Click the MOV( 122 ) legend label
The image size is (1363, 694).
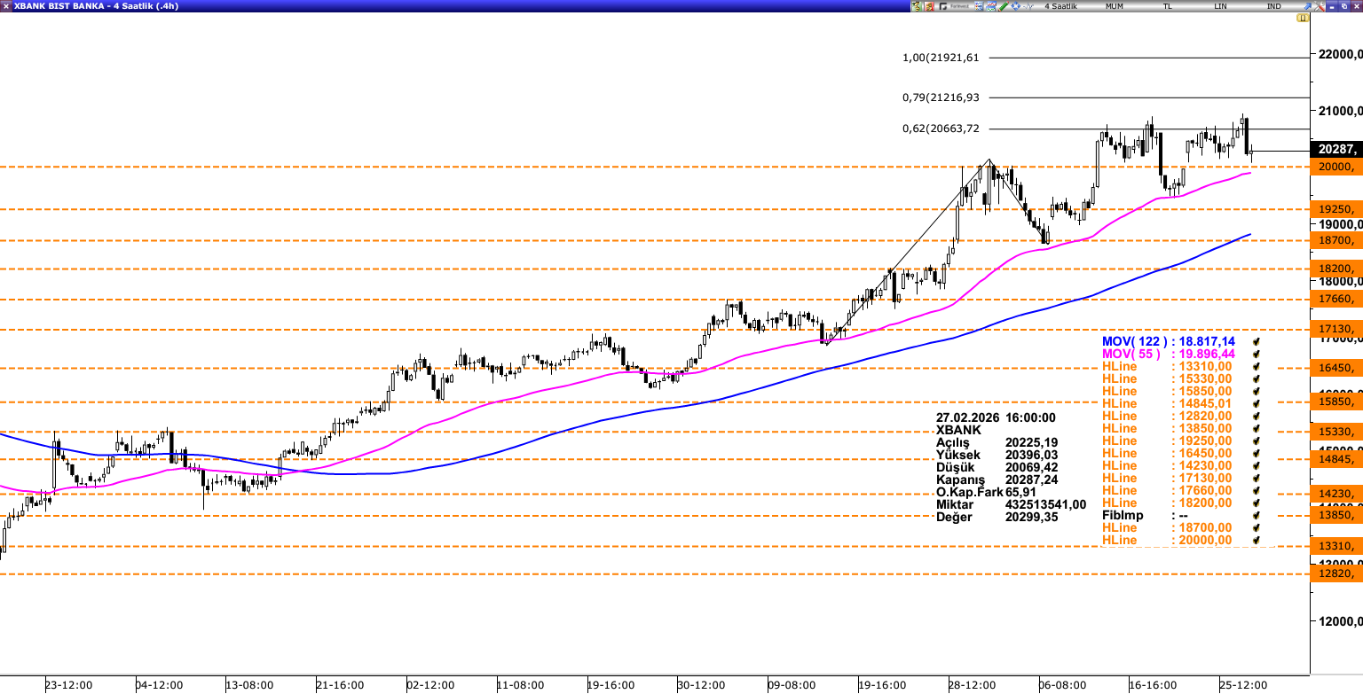[x=1132, y=341]
